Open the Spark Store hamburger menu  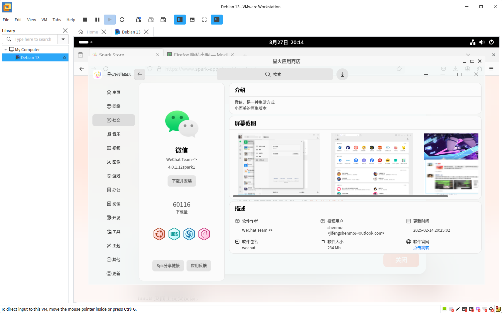[426, 75]
